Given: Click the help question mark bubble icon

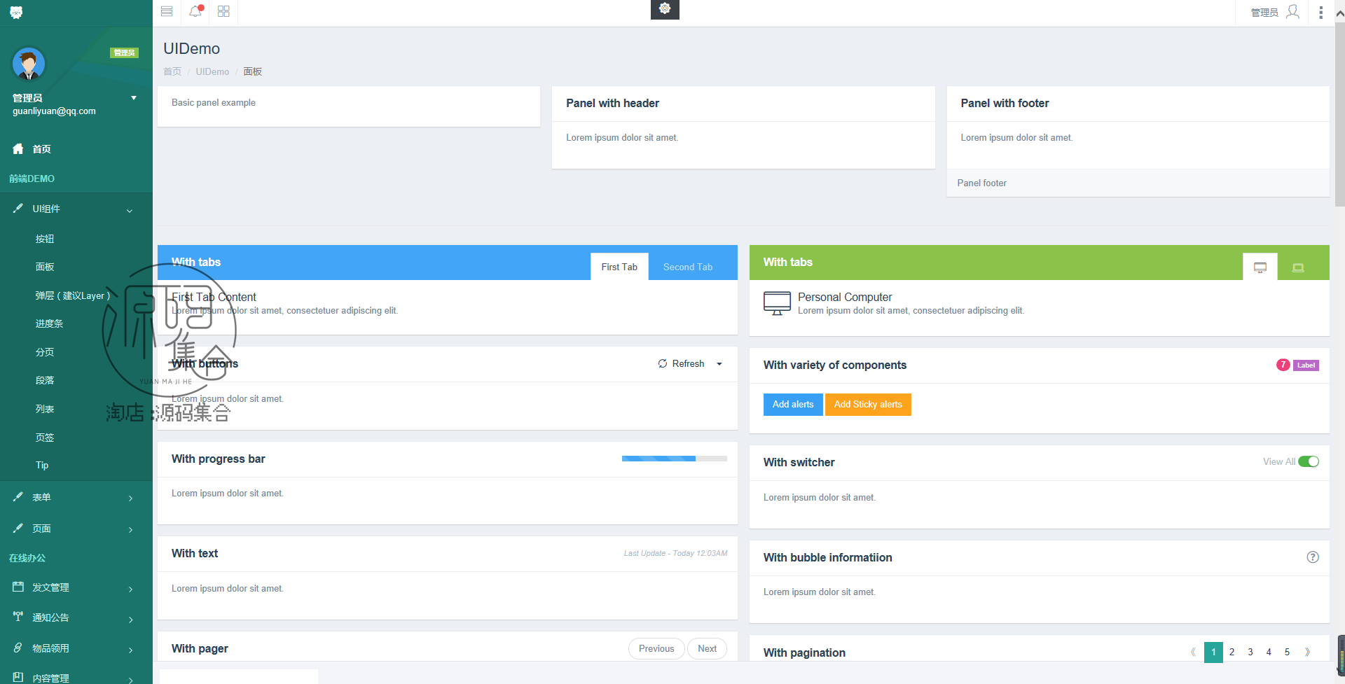Looking at the screenshot, I should pos(1313,557).
